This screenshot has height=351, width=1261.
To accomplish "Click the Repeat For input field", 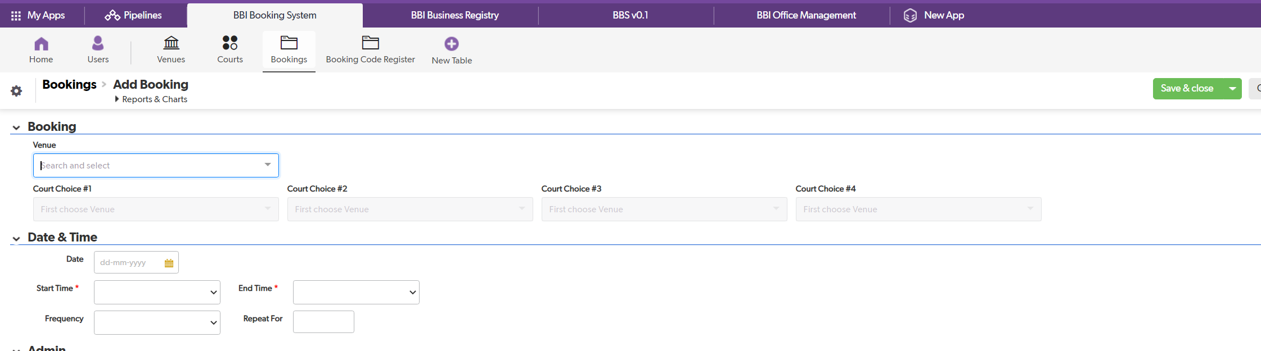I will coord(323,322).
